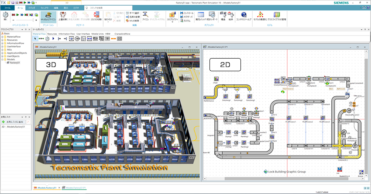Image resolution: width=371 pixels, height=194 pixels.
Task: Open Context Help button
Action: (x=244, y=16)
